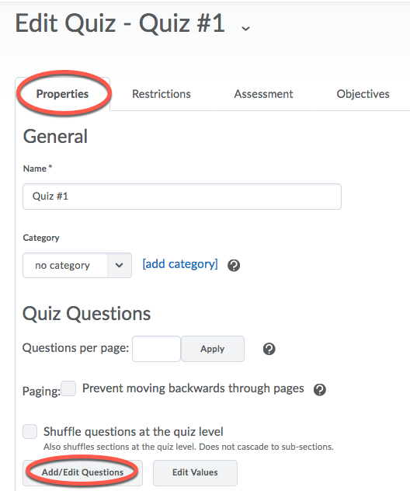The height and width of the screenshot is (491, 410).
Task: Click the Shuffle questions label text
Action: (x=134, y=431)
